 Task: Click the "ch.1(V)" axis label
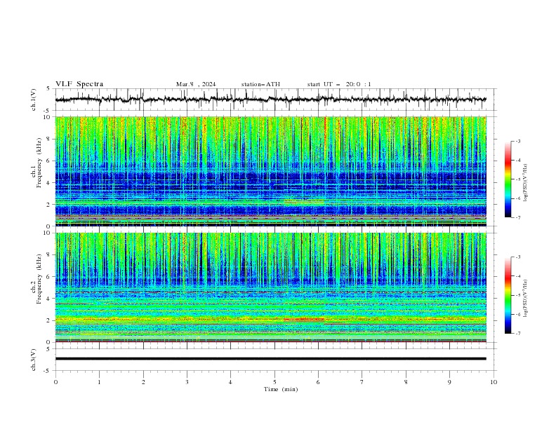tap(34, 100)
